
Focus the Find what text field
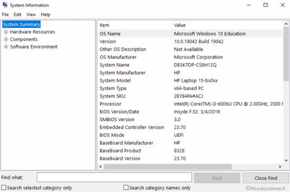tap(114, 177)
